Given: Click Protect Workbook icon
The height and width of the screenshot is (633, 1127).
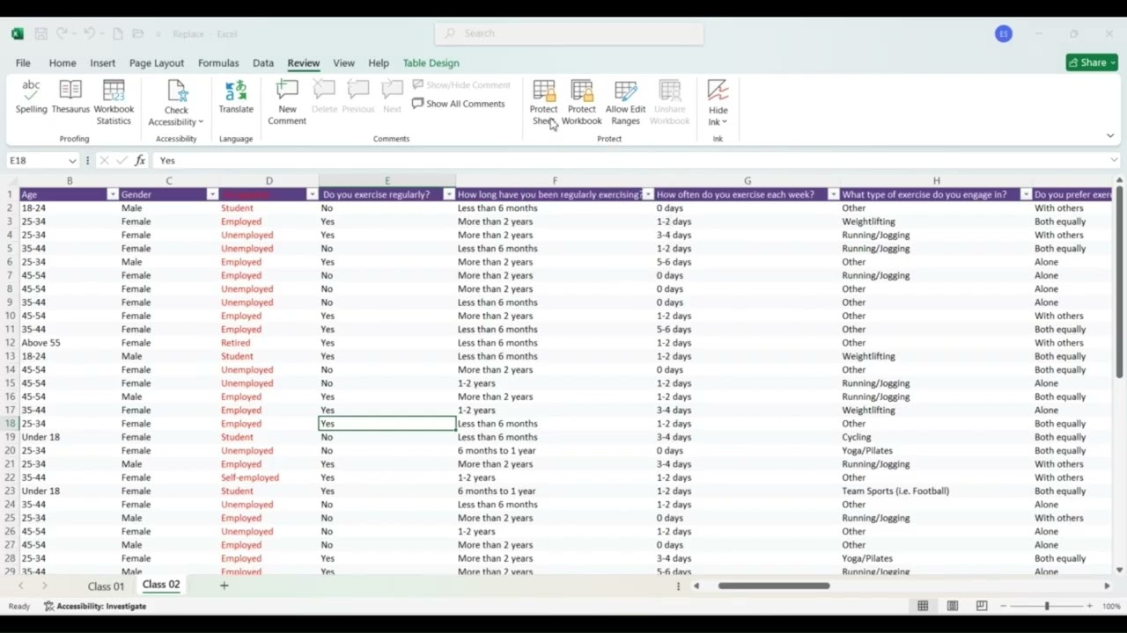Looking at the screenshot, I should click(582, 91).
